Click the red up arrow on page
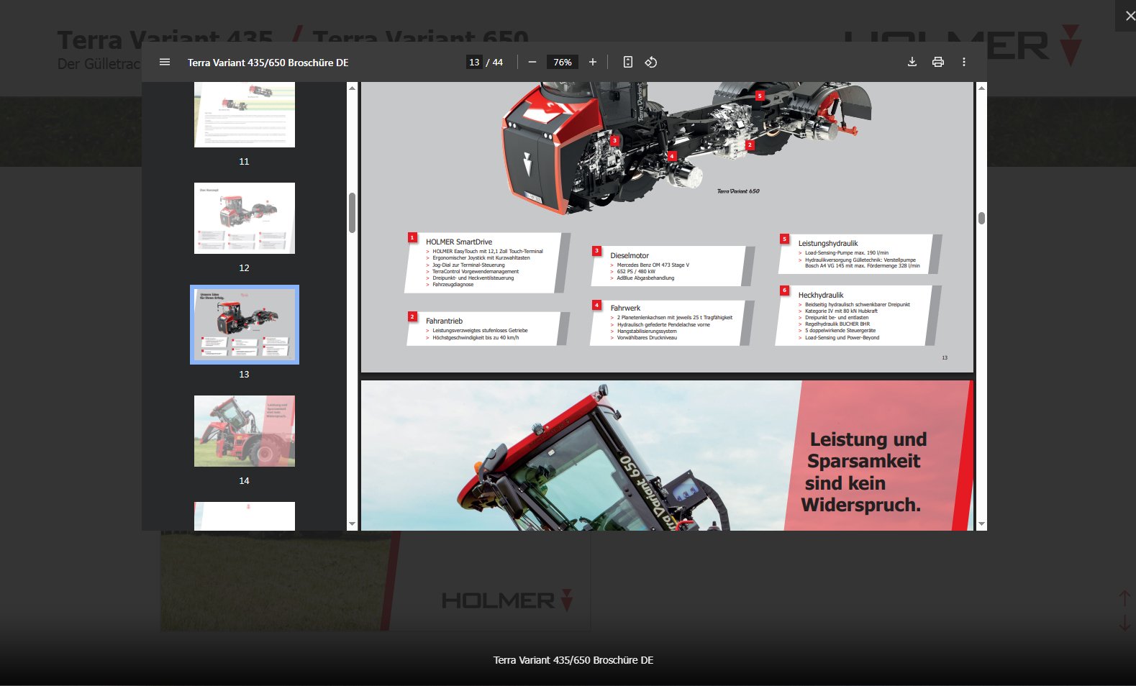Viewport: 1136px width, 686px height. [x=1124, y=598]
